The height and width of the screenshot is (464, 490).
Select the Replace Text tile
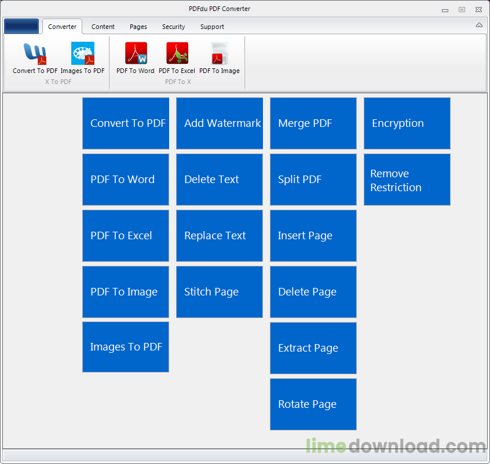219,236
